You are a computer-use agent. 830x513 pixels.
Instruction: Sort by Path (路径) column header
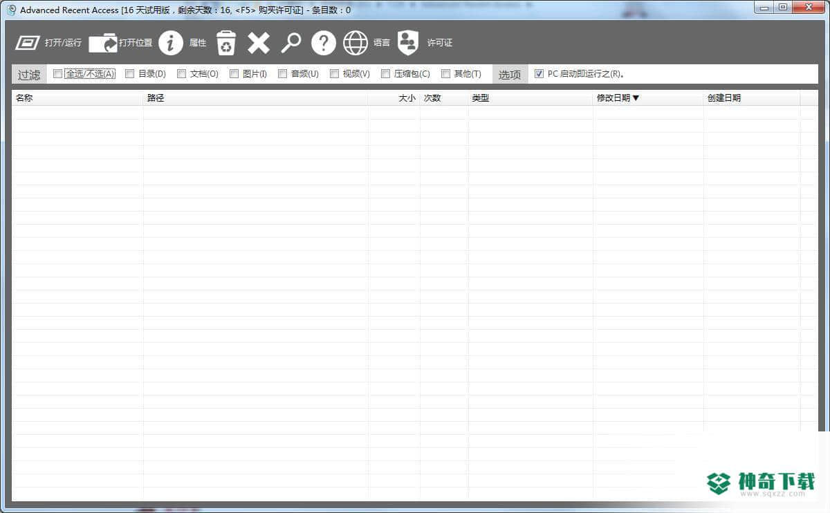click(x=255, y=98)
